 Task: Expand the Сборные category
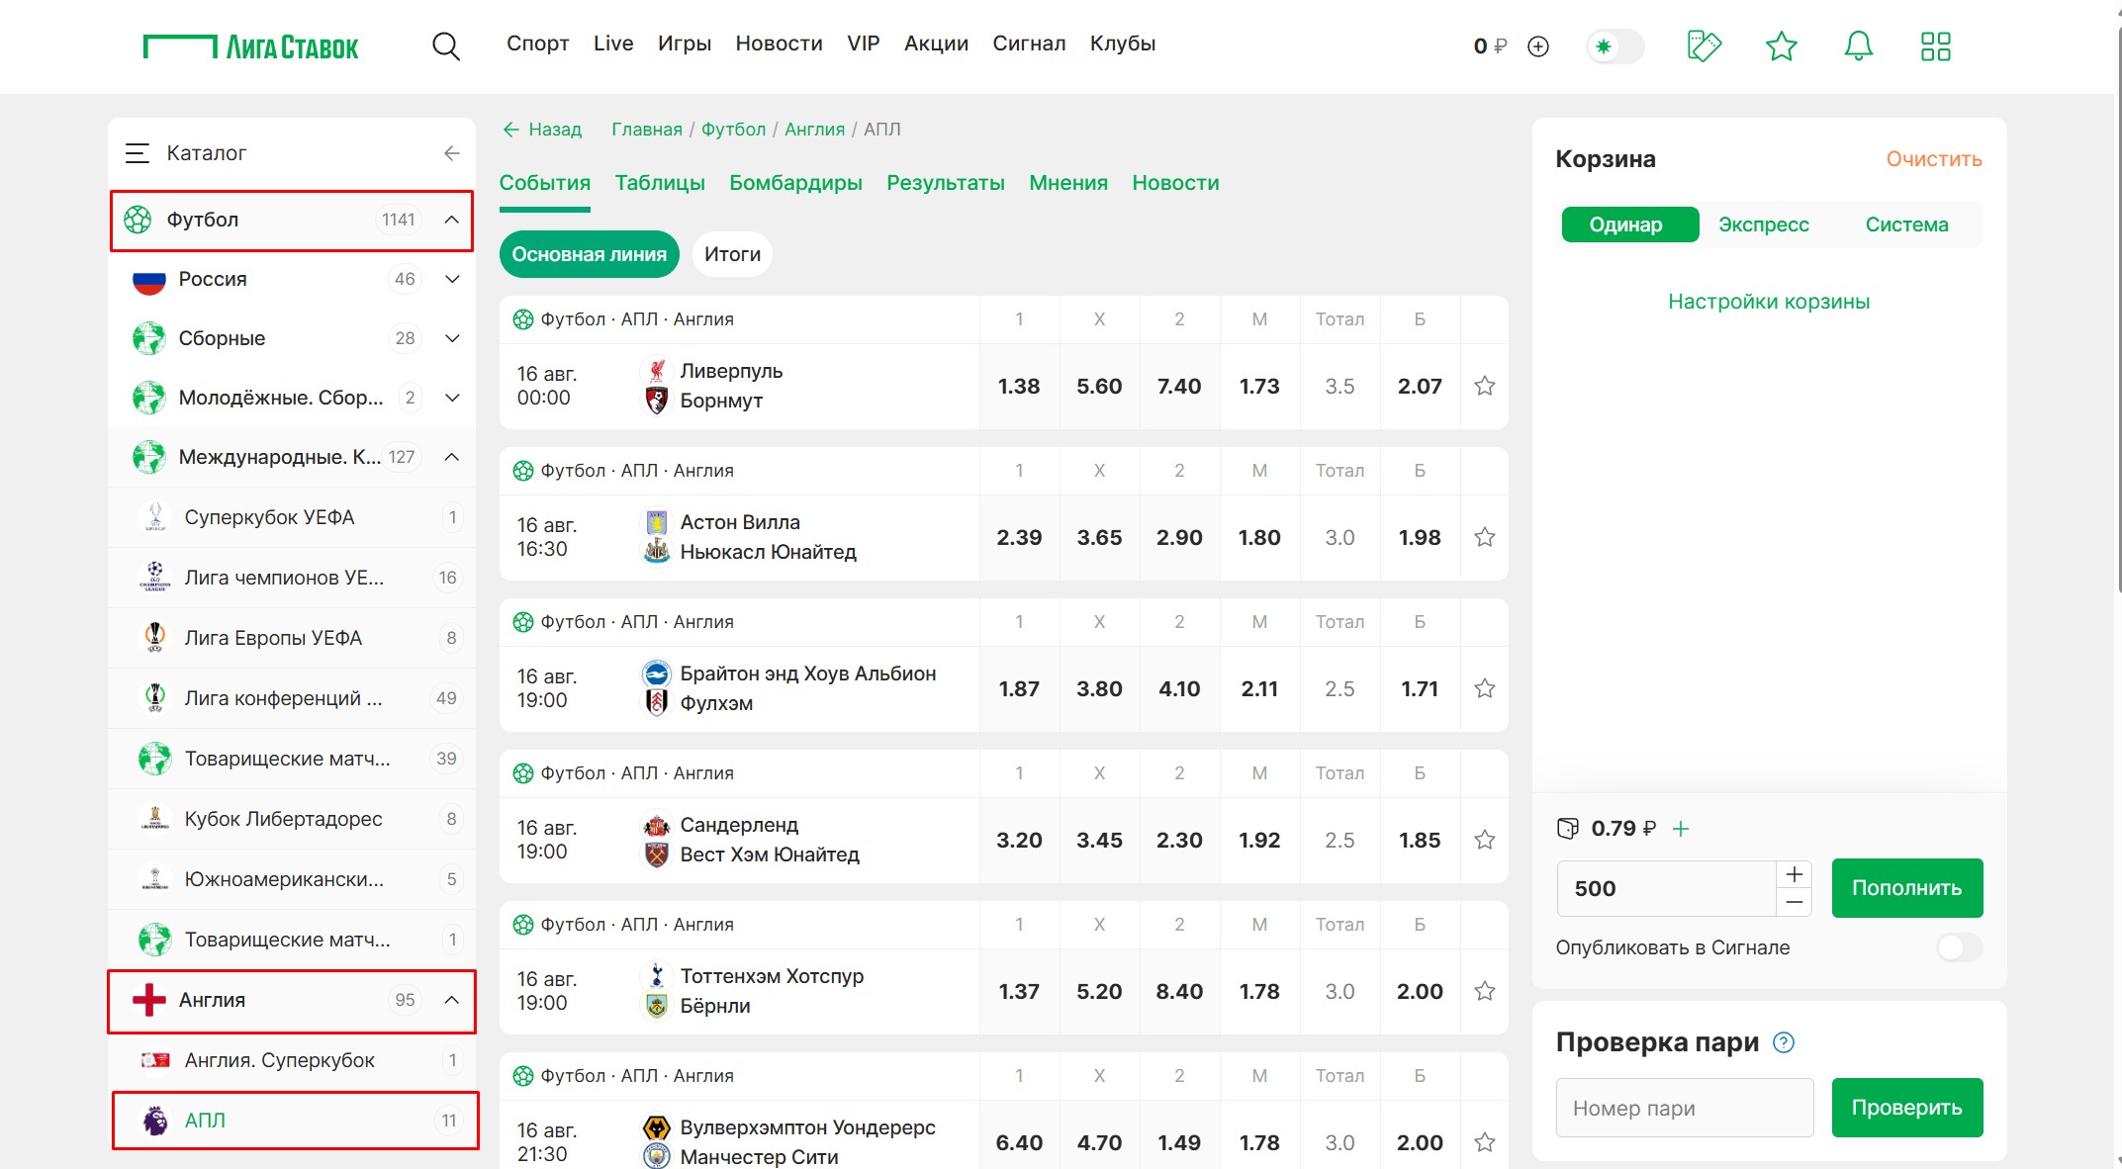pos(452,338)
